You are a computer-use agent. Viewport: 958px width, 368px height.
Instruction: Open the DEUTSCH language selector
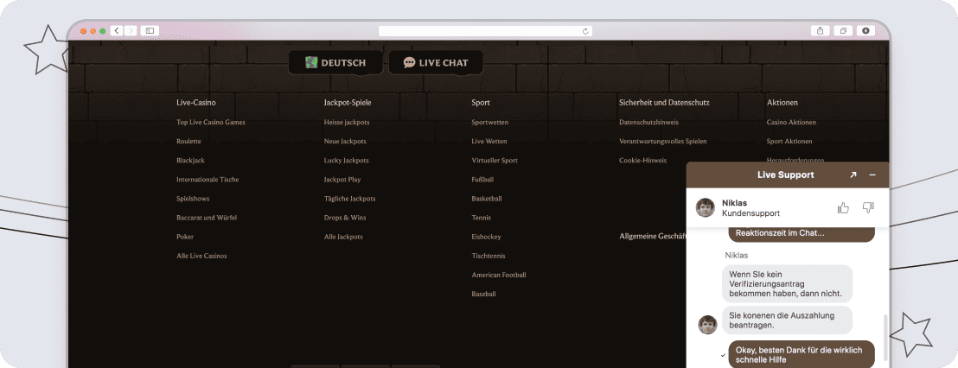[335, 62]
